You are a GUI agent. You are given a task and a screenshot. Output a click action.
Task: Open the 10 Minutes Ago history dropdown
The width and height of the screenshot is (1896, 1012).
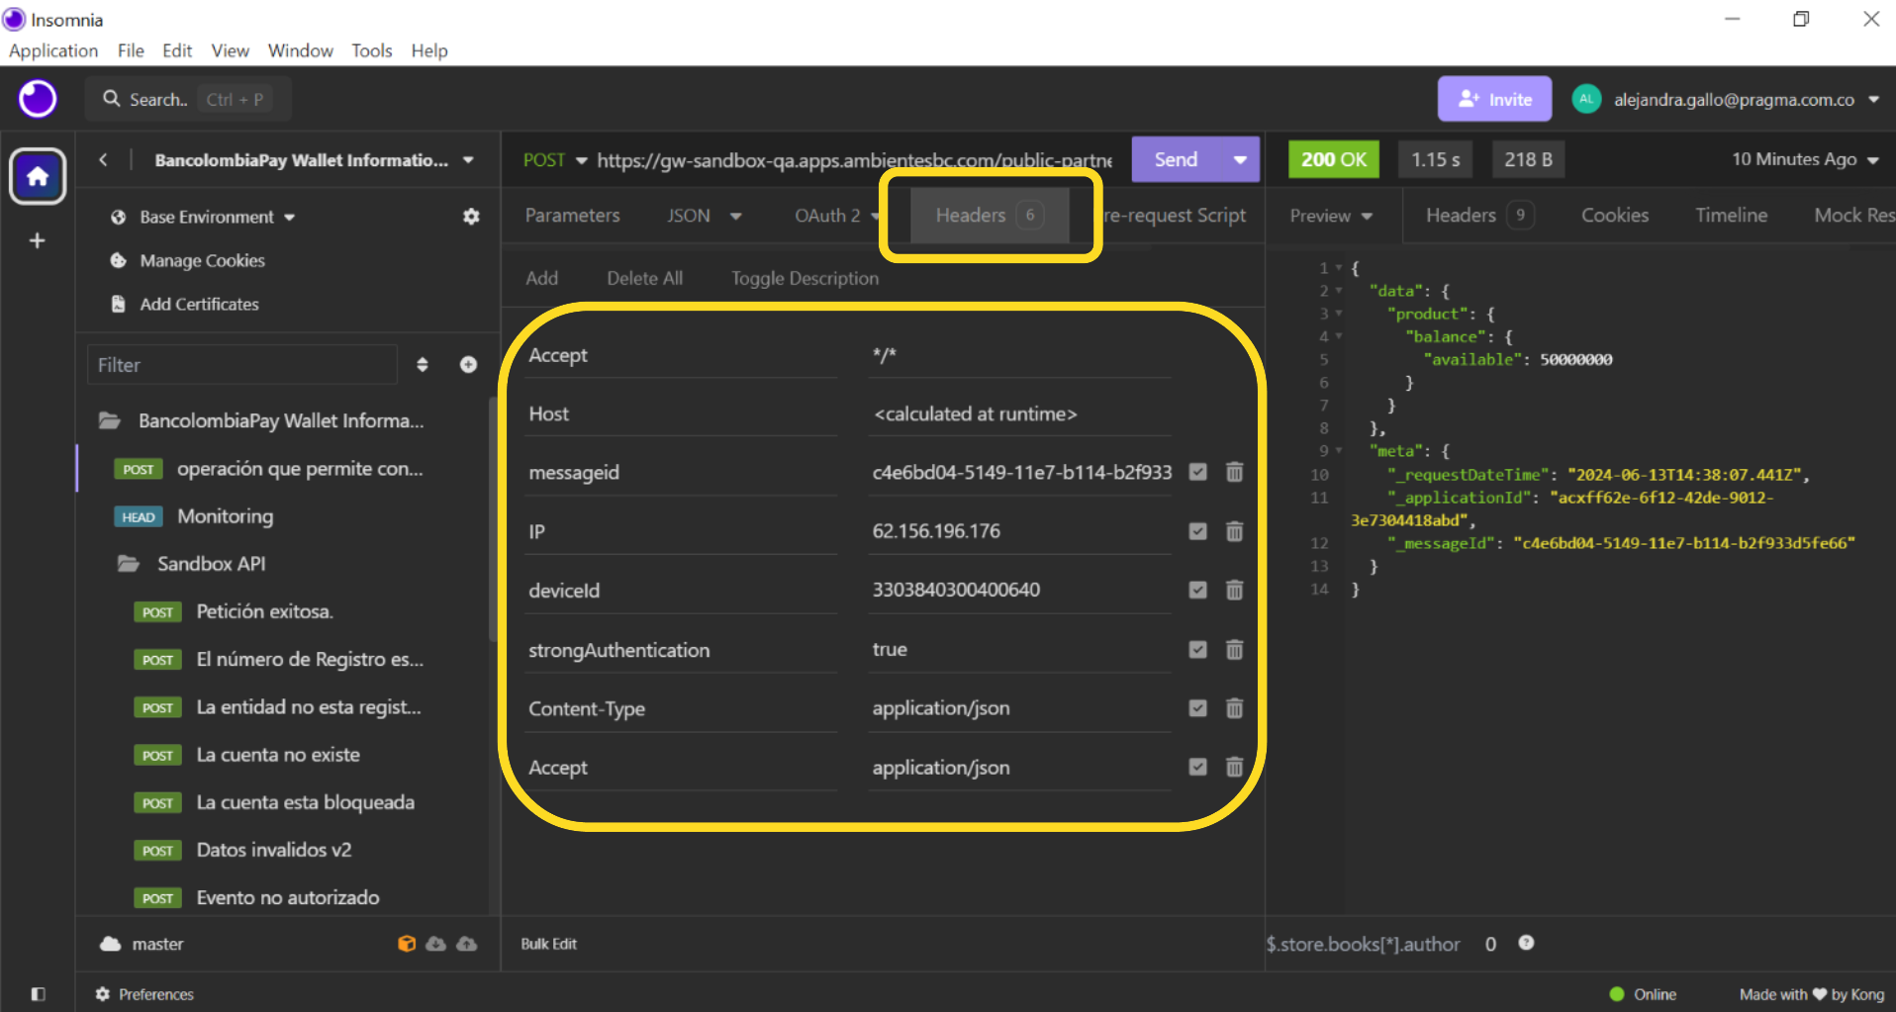pyautogui.click(x=1805, y=159)
